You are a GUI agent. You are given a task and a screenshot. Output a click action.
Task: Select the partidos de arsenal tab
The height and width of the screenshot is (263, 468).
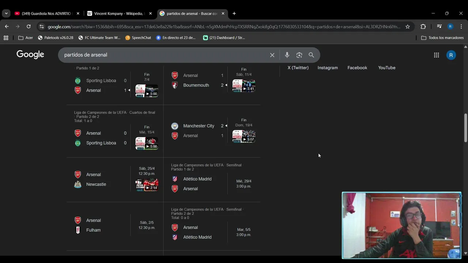pos(192,14)
